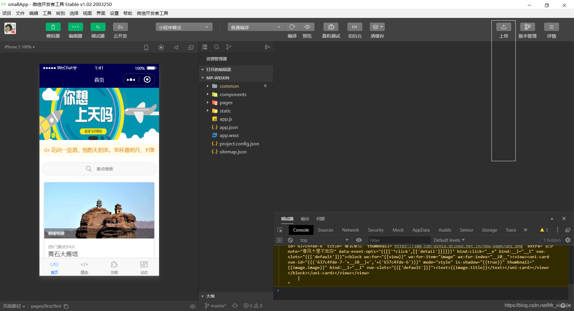Click the explorer file list icon
The width and height of the screenshot is (574, 311).
click(x=205, y=47)
